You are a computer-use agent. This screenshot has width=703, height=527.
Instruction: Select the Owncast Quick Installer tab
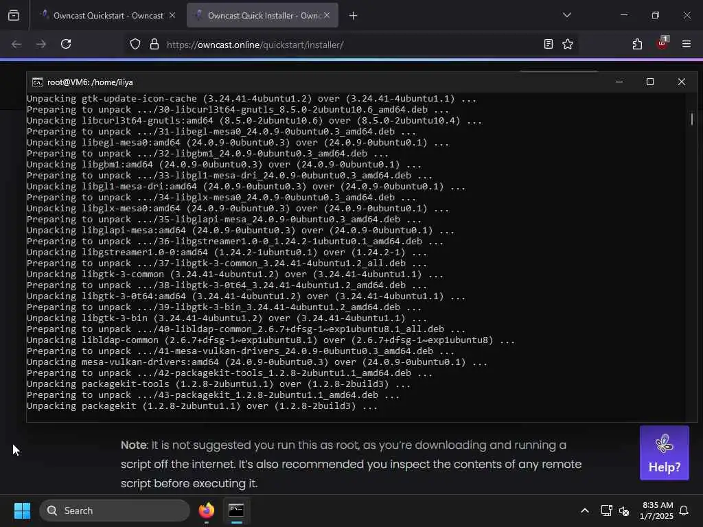point(263,16)
